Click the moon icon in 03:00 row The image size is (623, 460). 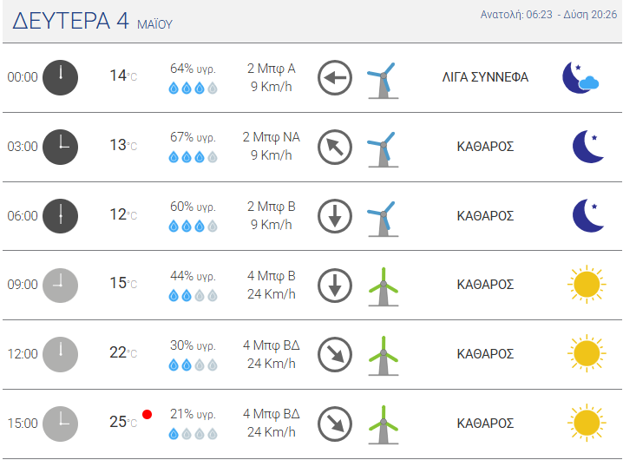coord(587,147)
